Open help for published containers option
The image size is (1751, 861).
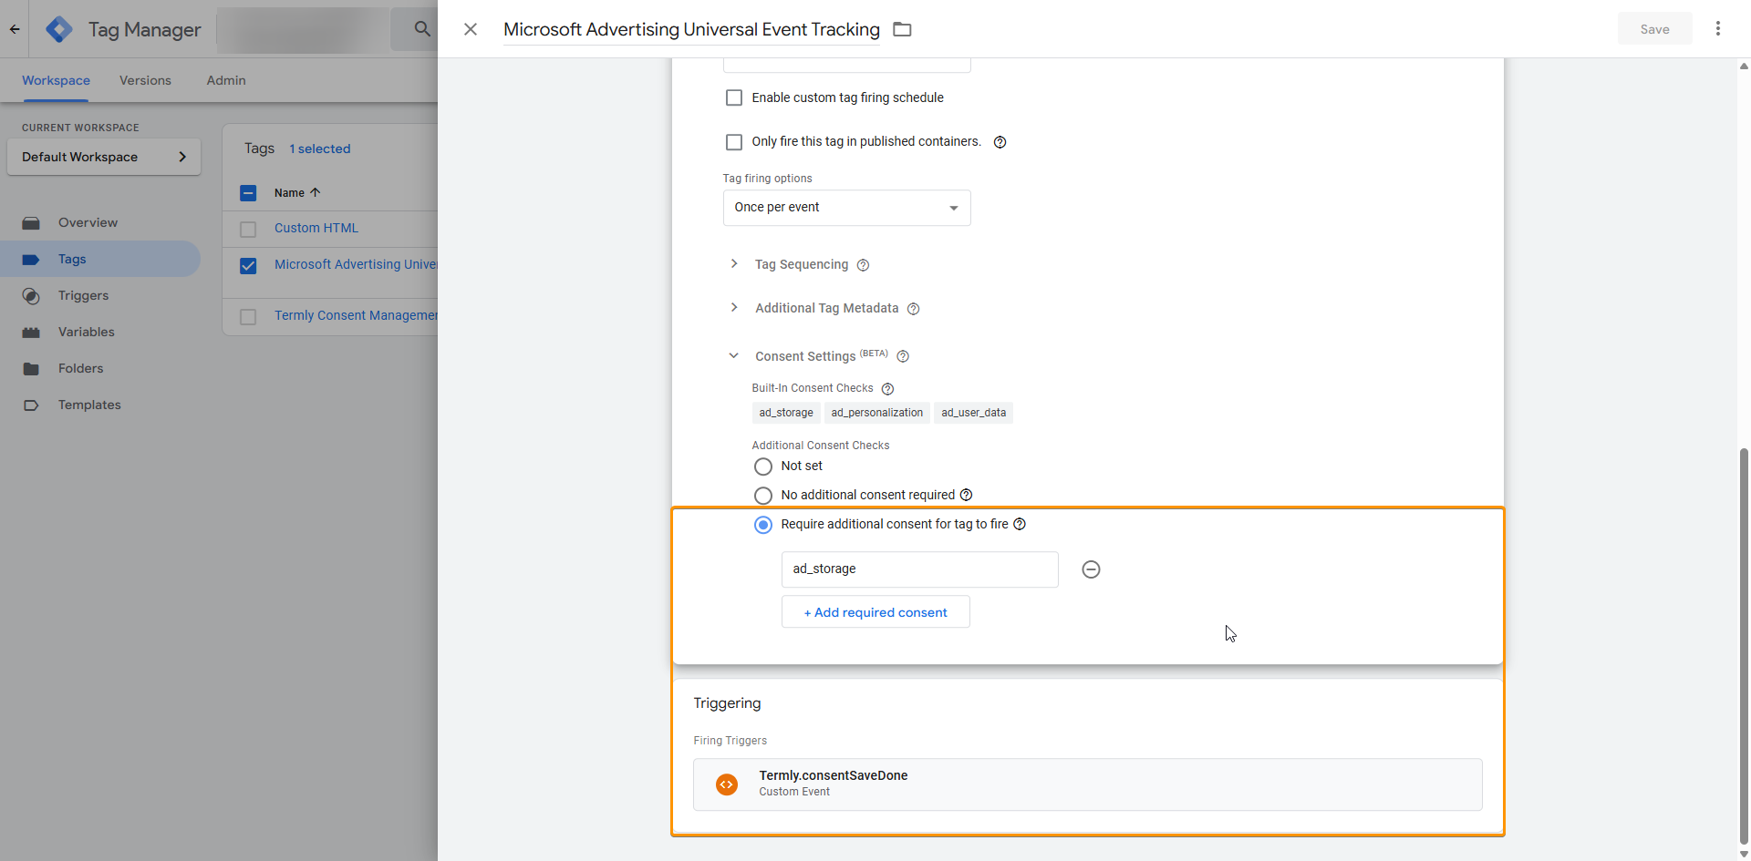click(x=1000, y=142)
